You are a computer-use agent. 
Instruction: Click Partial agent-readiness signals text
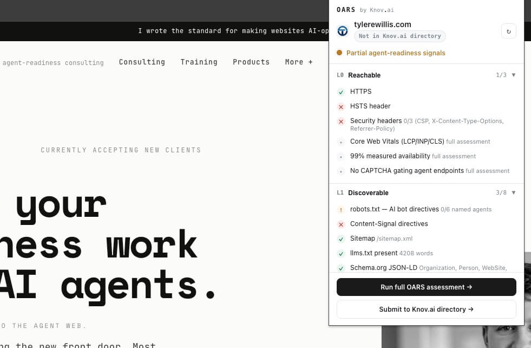pyautogui.click(x=396, y=53)
